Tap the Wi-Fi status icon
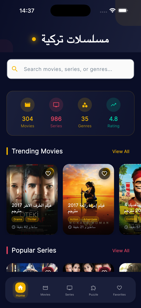The image size is (141, 308). (x=113, y=11)
